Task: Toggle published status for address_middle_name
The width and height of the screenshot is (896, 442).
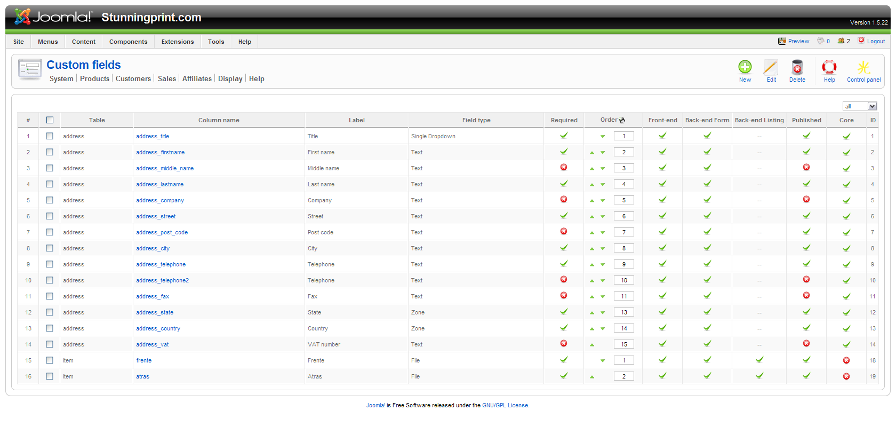Action: click(806, 168)
